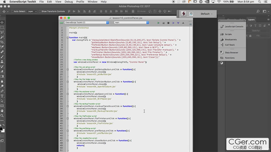Open macOS Spotlight search in menu bar

[259, 2]
